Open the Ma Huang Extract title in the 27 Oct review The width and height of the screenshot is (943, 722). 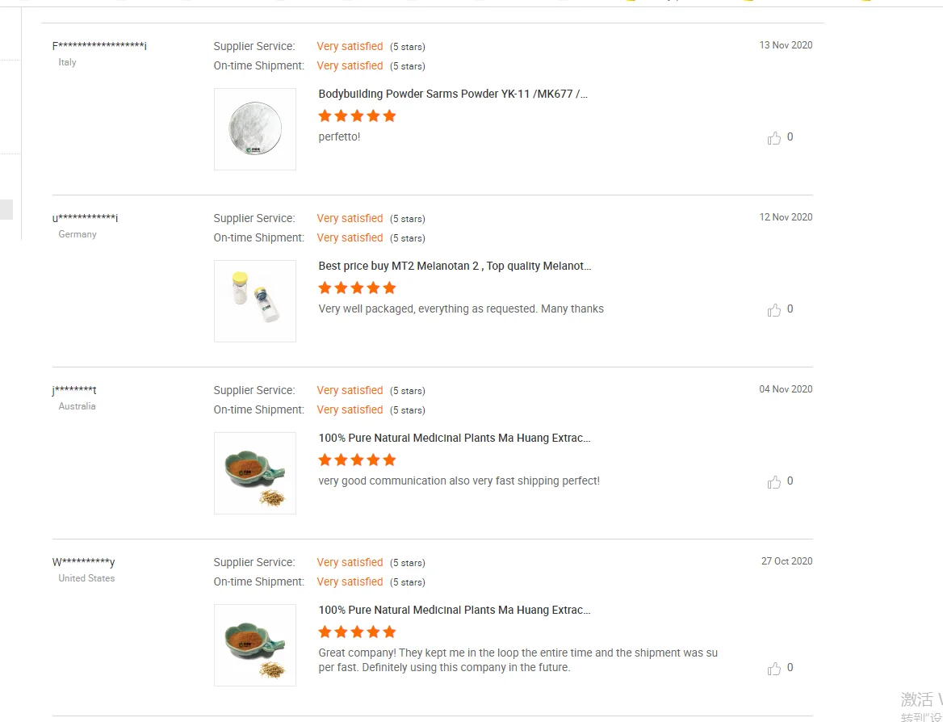click(x=455, y=610)
